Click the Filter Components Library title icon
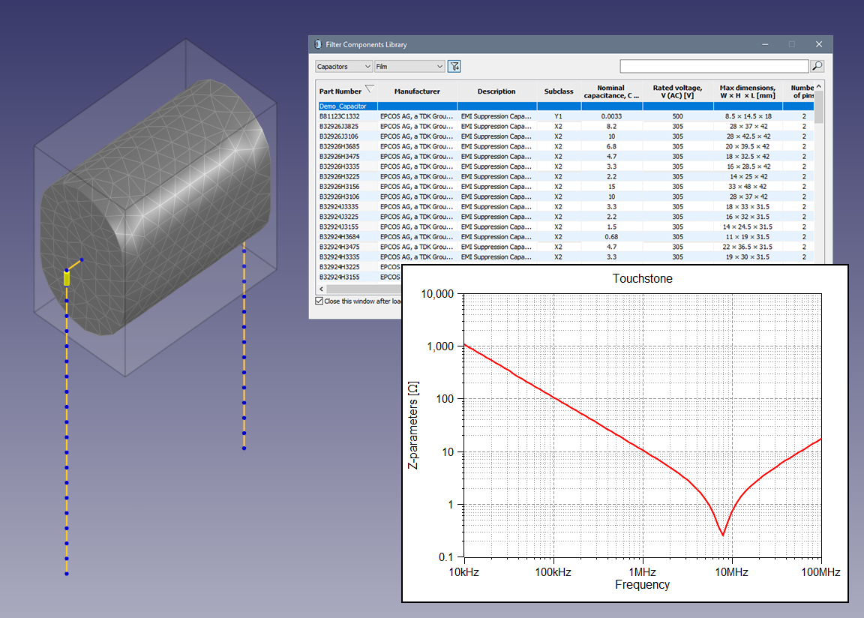Viewport: 864px width, 618px height. [x=318, y=44]
